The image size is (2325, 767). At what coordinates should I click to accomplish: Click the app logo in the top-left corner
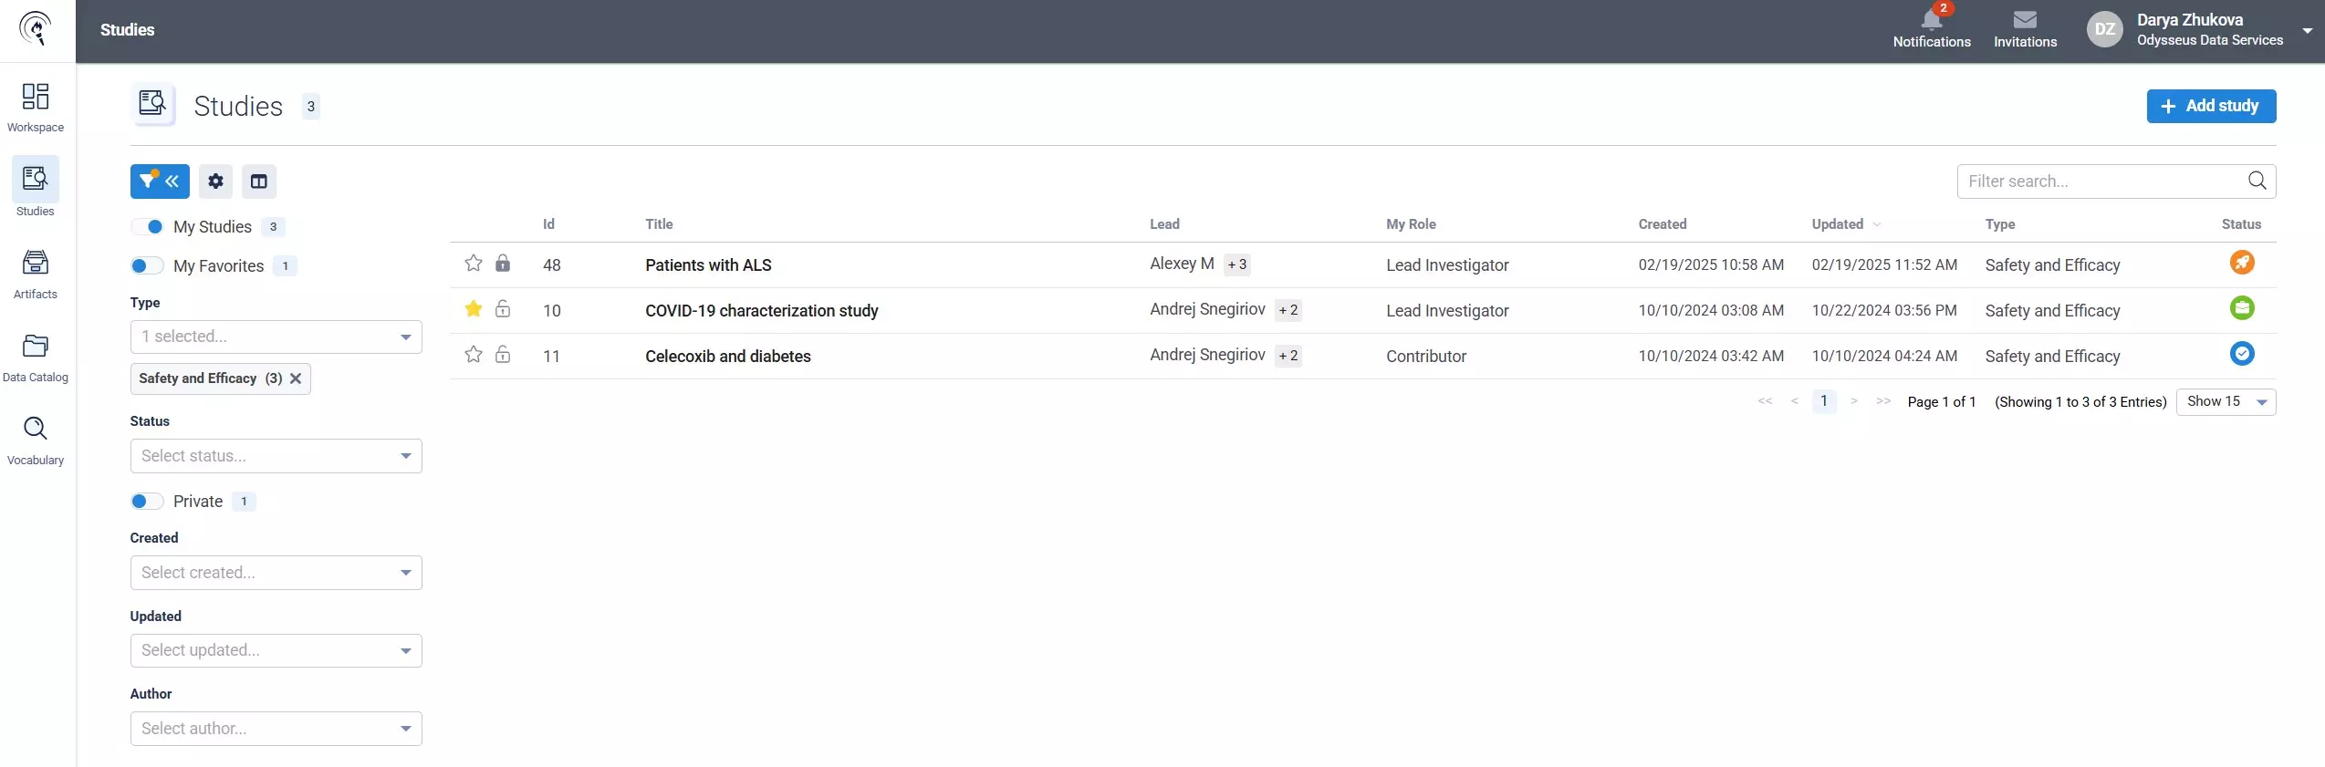36,29
